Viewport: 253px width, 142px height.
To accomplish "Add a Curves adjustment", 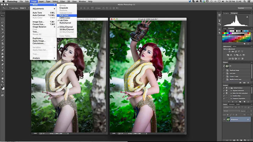I will point(236,52).
